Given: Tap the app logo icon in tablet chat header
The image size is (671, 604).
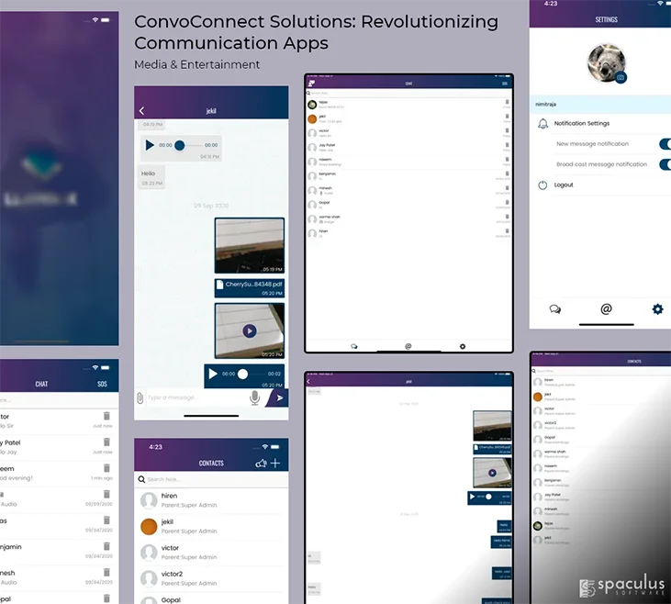Looking at the screenshot, I should point(311,83).
